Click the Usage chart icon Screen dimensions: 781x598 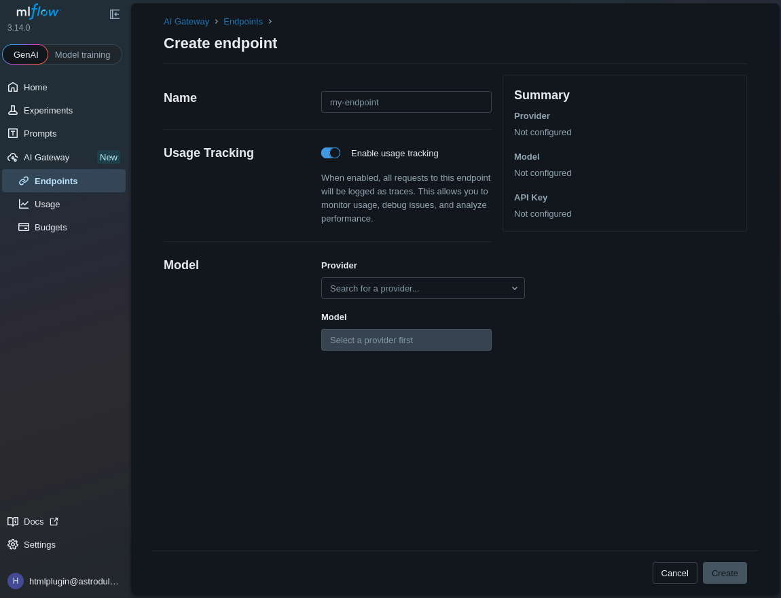pyautogui.click(x=23, y=204)
